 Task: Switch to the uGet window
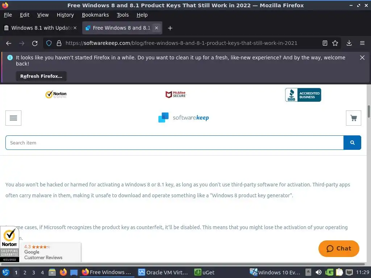click(204, 272)
